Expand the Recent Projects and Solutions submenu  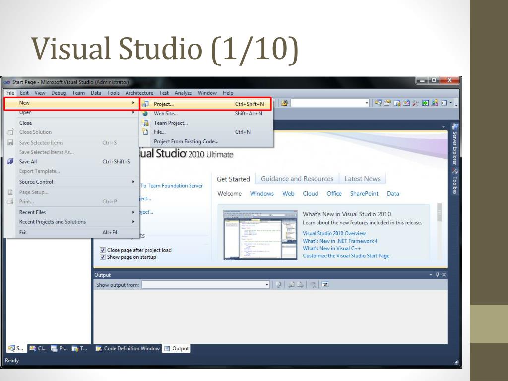(72, 222)
